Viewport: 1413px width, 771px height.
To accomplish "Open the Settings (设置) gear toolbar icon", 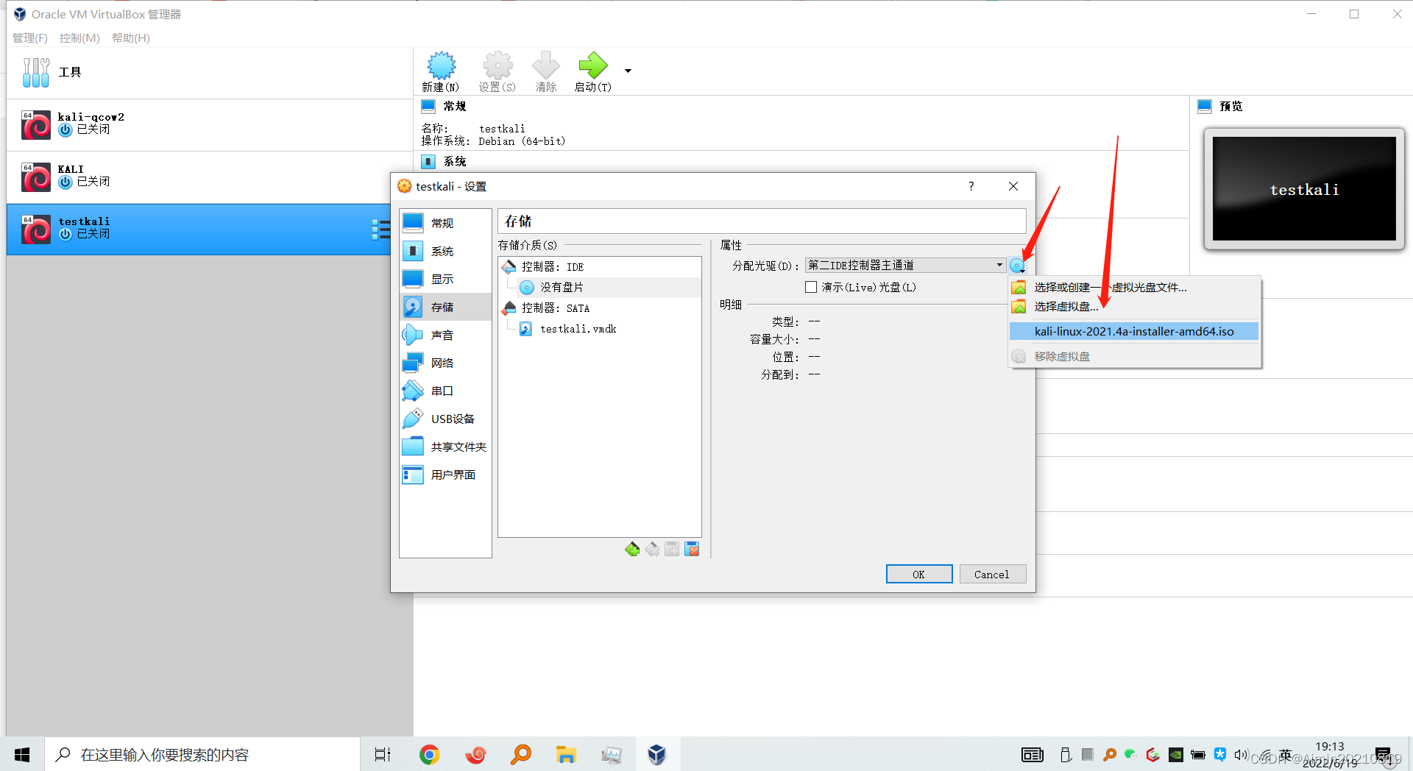I will (497, 71).
